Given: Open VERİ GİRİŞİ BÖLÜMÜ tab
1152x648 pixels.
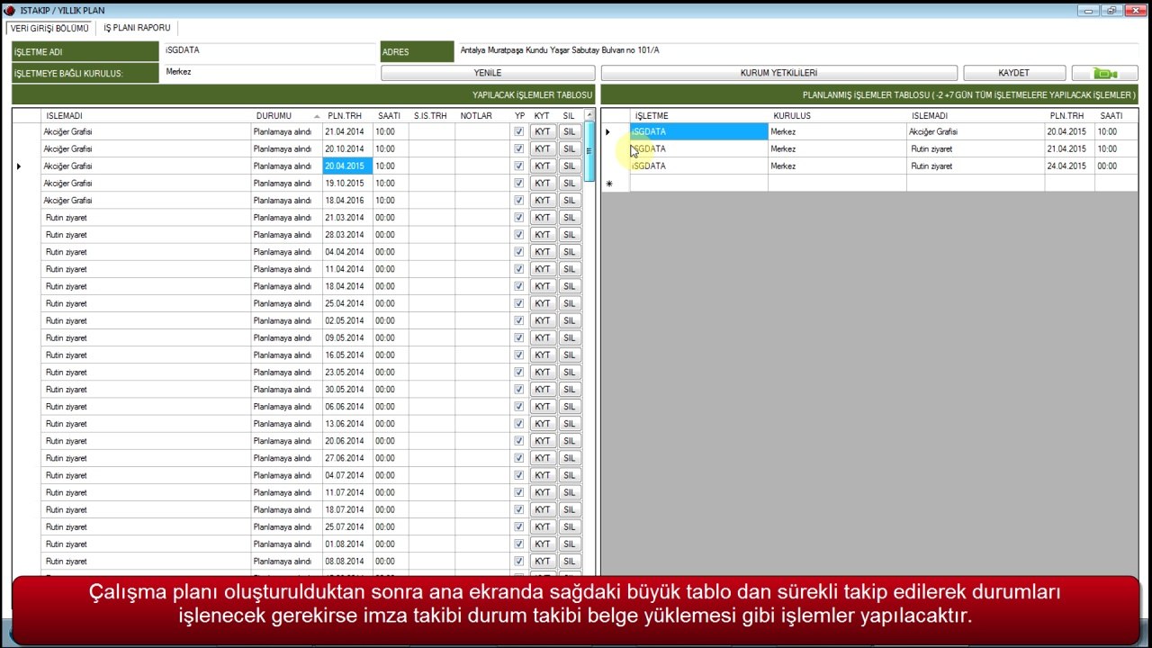Looking at the screenshot, I should tap(50, 28).
